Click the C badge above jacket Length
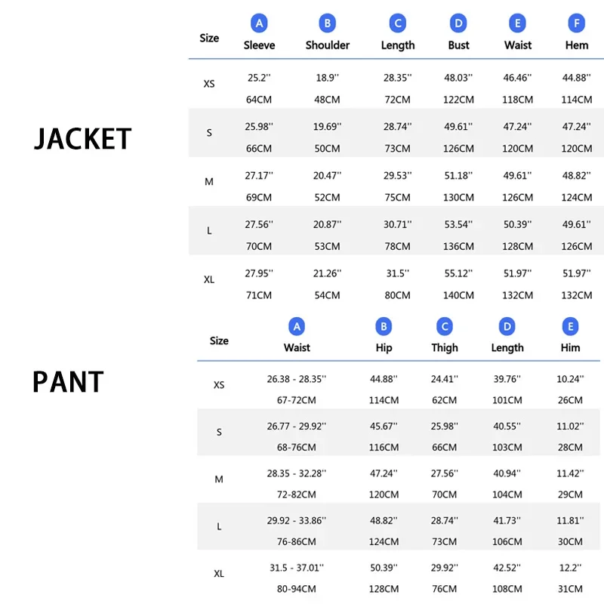This screenshot has width=604, height=604. [398, 23]
